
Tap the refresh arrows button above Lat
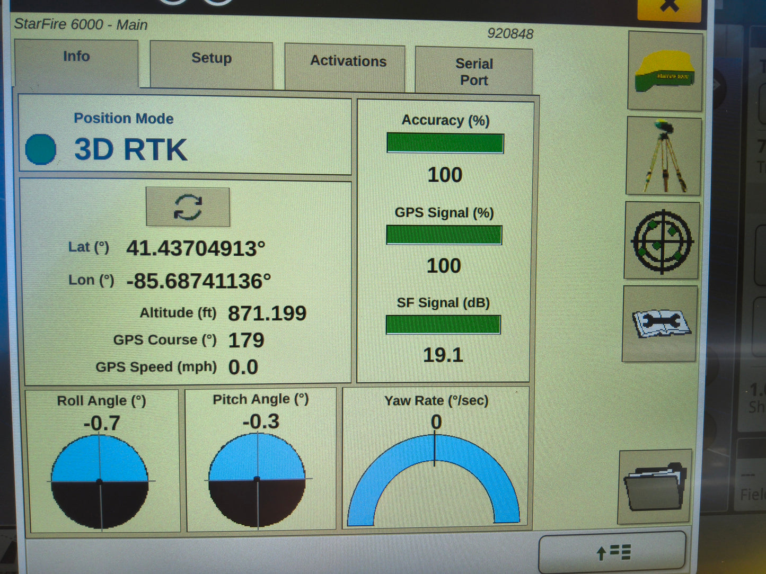(188, 207)
